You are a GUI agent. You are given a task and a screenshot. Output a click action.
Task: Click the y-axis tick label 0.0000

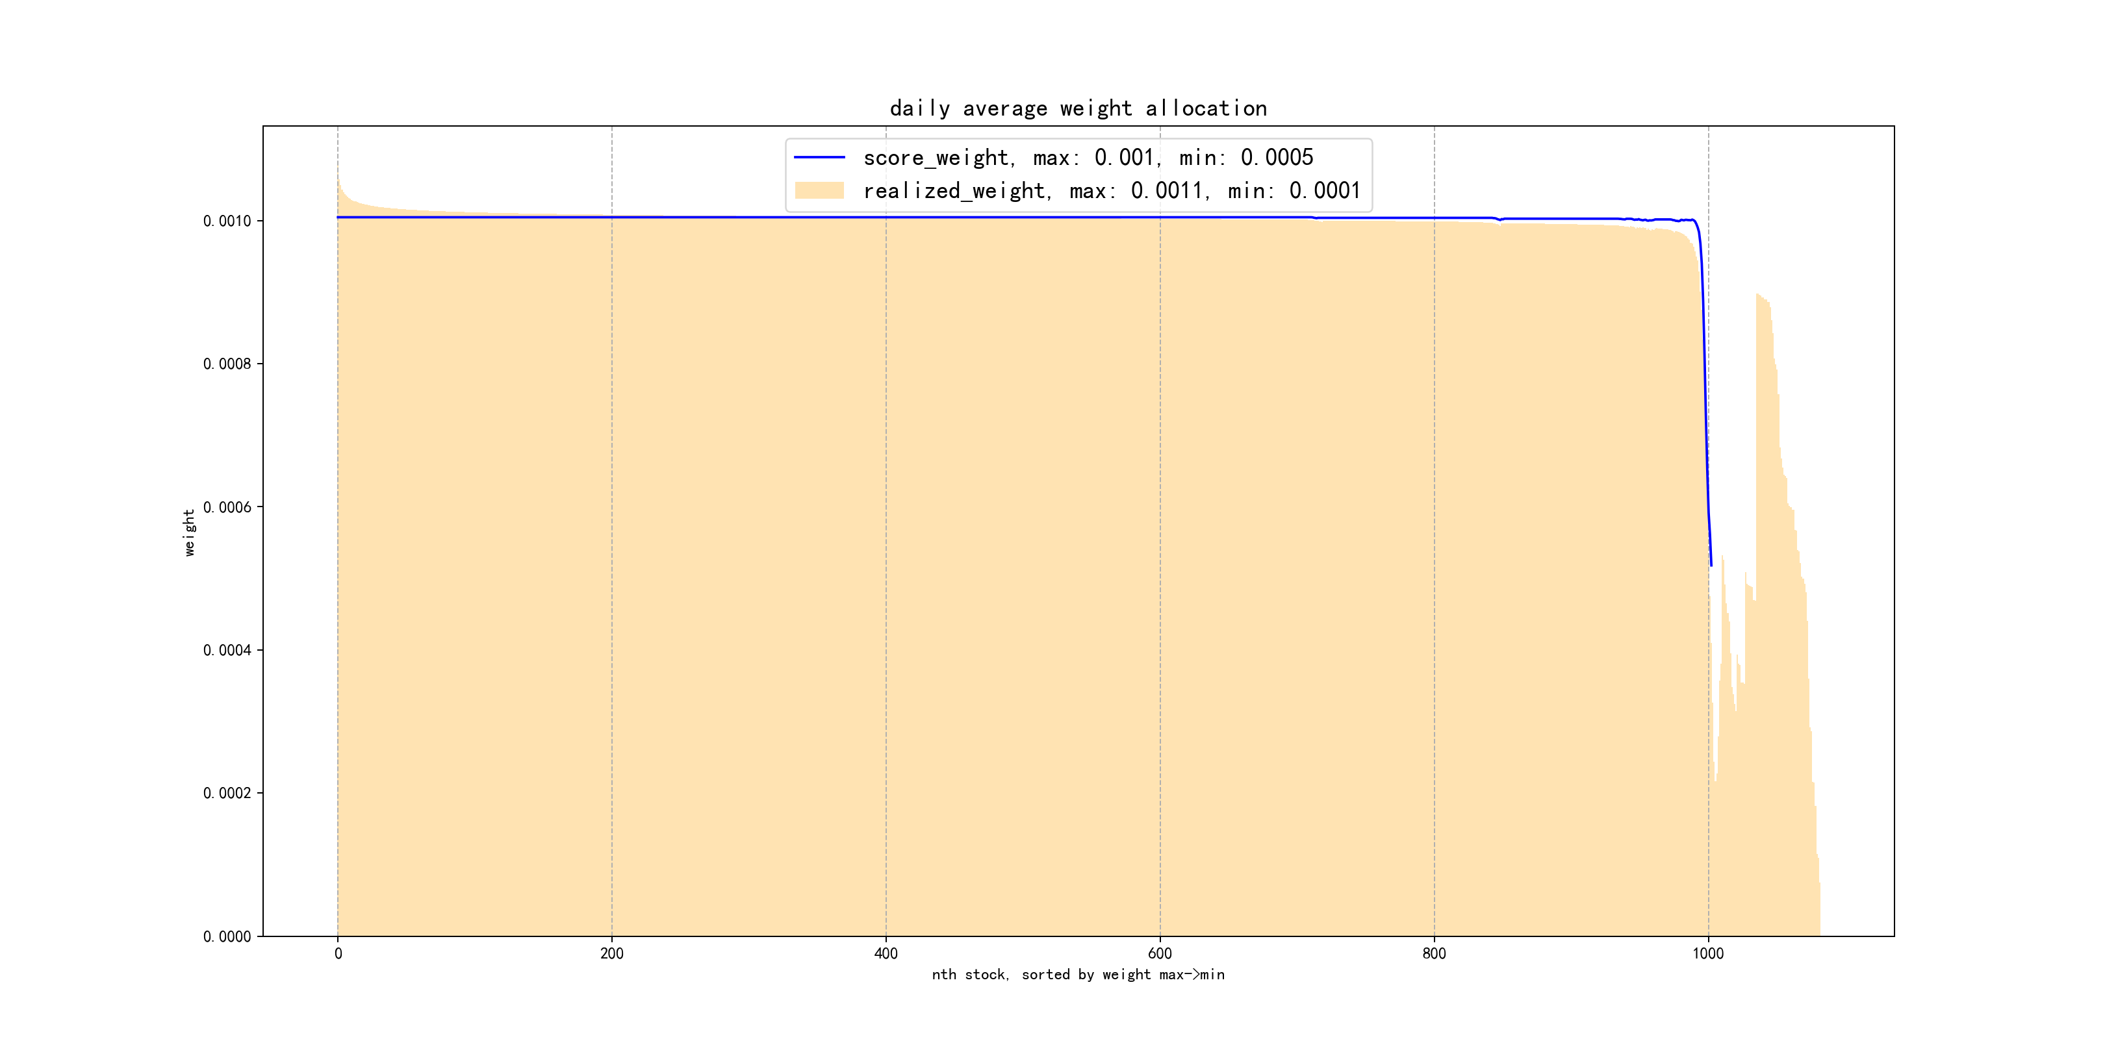(x=227, y=937)
